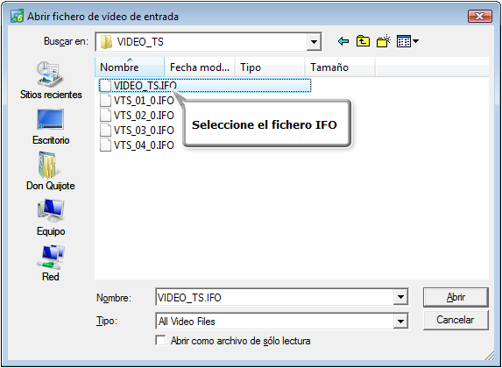The image size is (502, 368).
Task: Select the VTS_04_0.IFO file
Action: [137, 145]
